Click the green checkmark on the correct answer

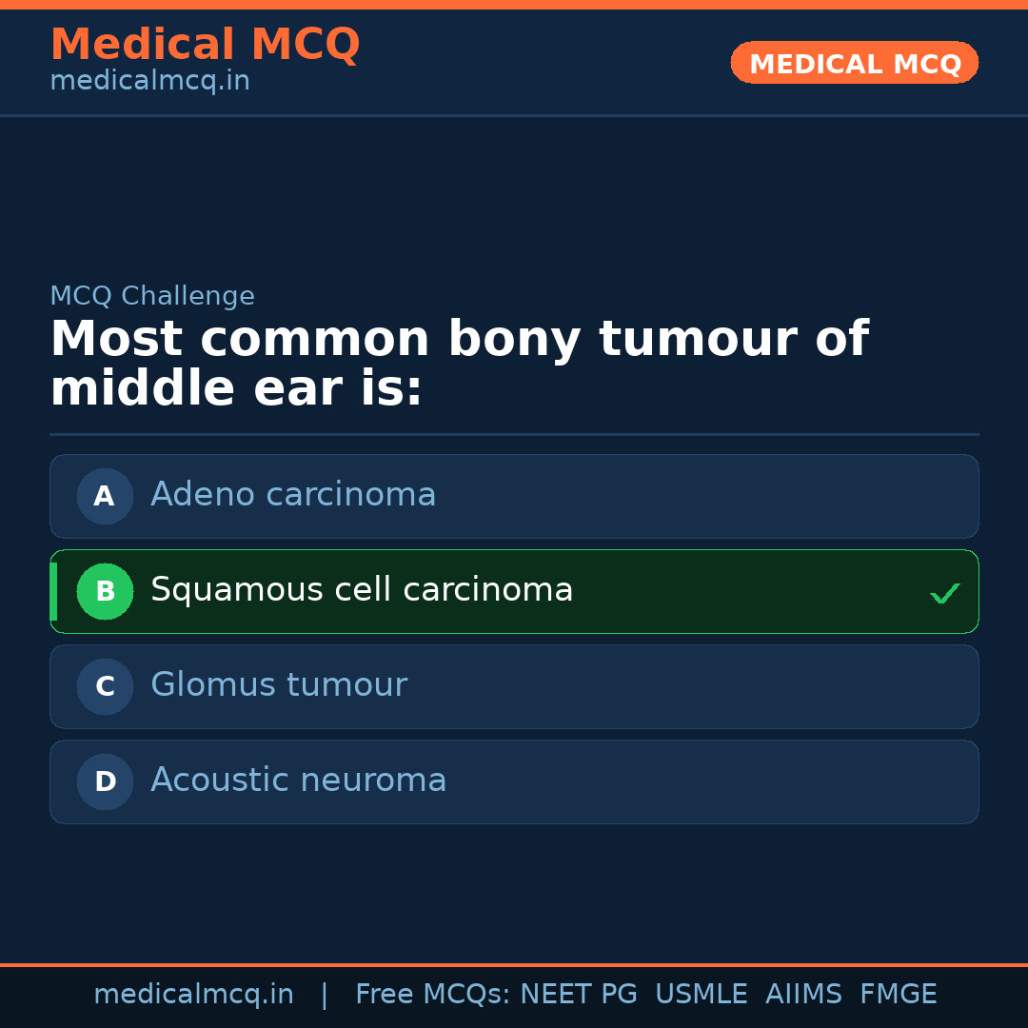(x=944, y=593)
